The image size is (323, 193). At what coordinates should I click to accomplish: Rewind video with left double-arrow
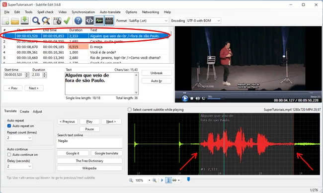tap(184, 93)
